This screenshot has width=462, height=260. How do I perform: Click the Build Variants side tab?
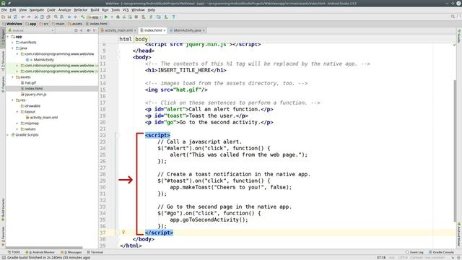point(3,209)
